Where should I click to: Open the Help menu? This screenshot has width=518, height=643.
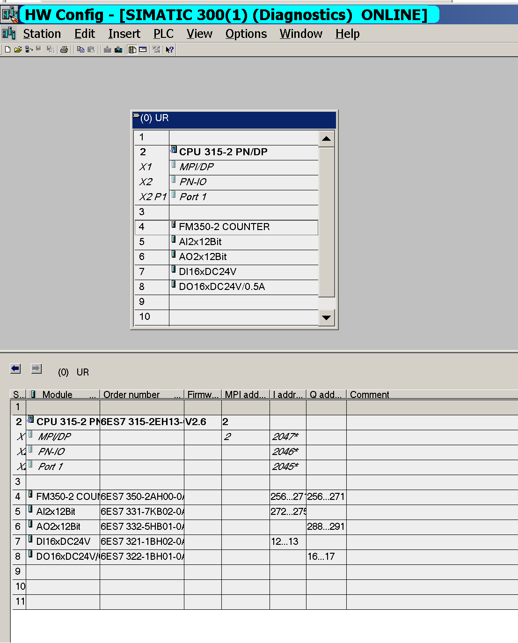tap(348, 34)
